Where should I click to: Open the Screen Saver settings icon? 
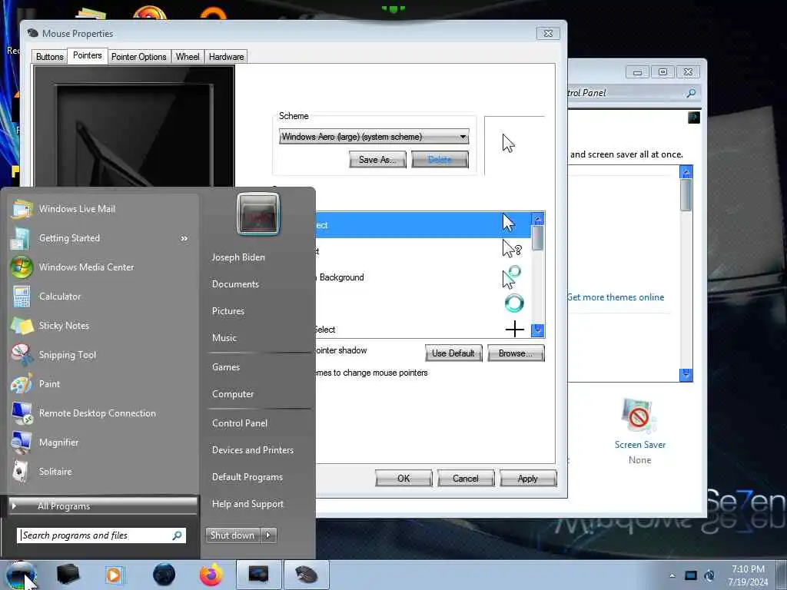[639, 416]
